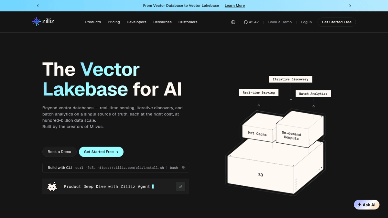
Task: Click Book a Demo in the header
Action: click(280, 22)
